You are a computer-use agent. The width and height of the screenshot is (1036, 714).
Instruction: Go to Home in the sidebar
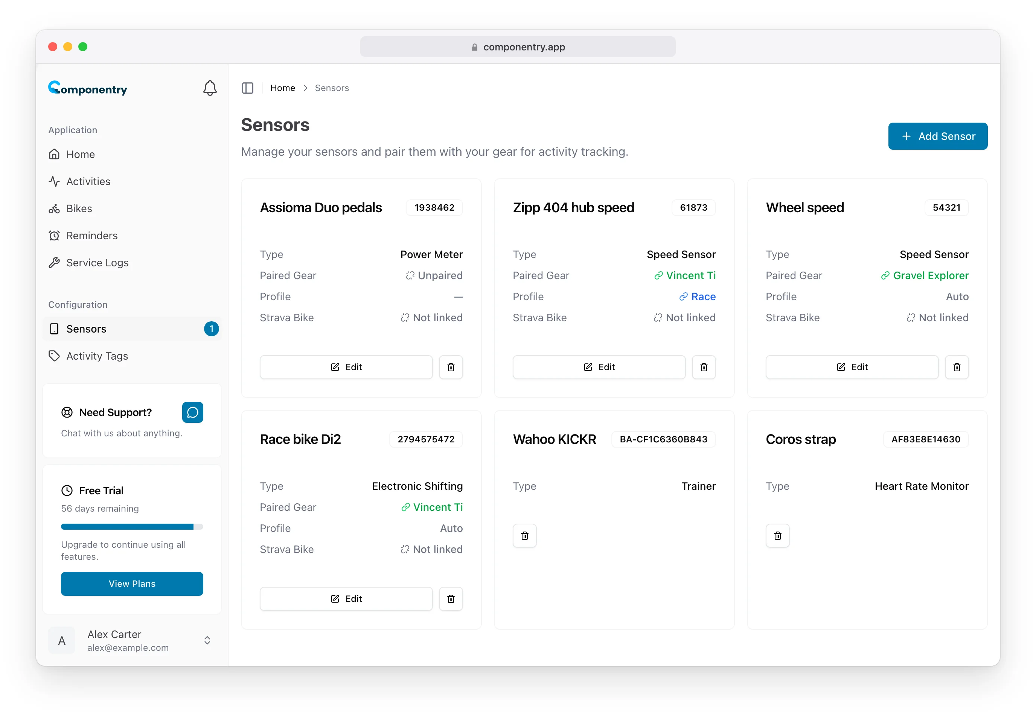[x=132, y=154]
